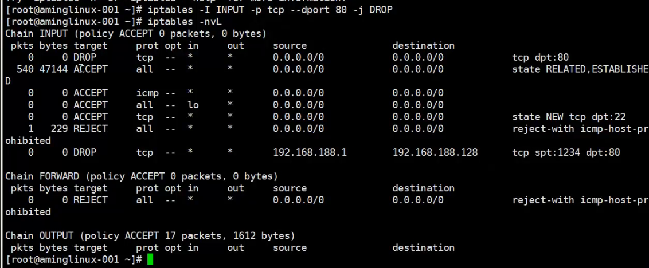Click wrapped 'ohibited' text under the FORWARD chain
This screenshot has width=649, height=268.
click(28, 212)
